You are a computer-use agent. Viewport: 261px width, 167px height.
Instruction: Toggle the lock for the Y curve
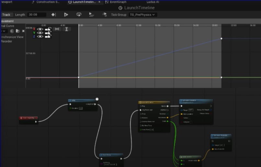pyautogui.click(x=48, y=33)
